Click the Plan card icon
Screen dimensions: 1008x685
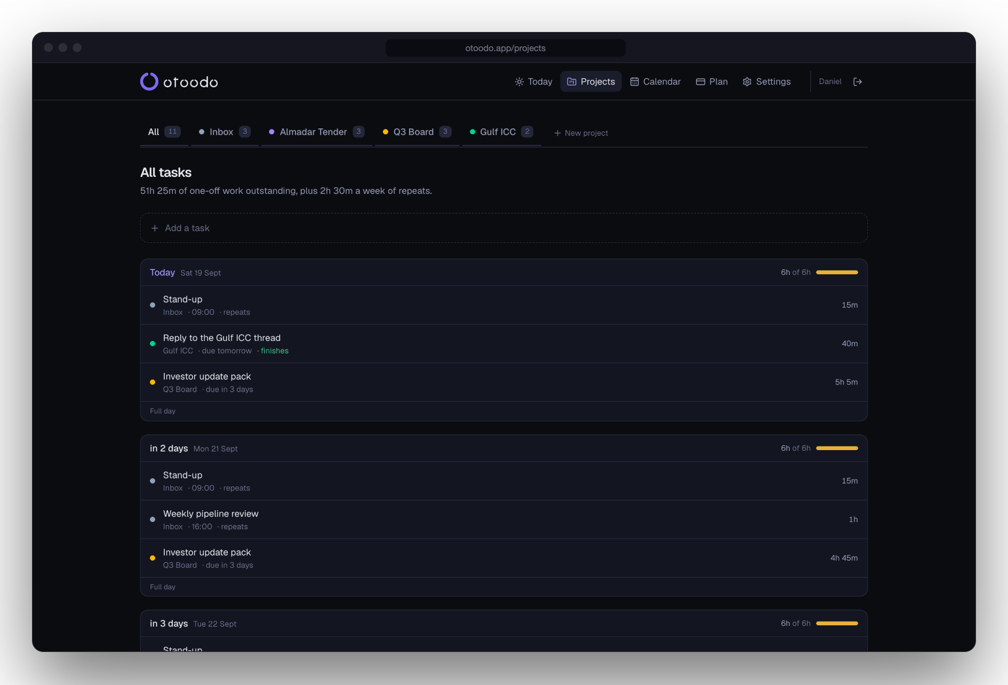(700, 81)
